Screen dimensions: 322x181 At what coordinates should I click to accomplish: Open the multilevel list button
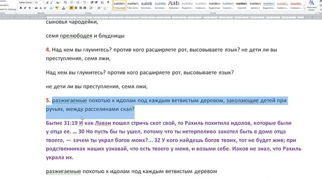point(85,3)
